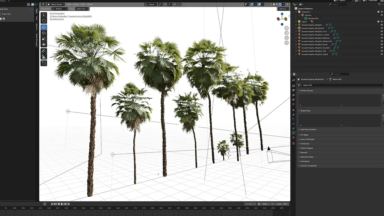Uncheck the Lights collection checkbox
Viewport: 384px width, 216px height.
378,22
